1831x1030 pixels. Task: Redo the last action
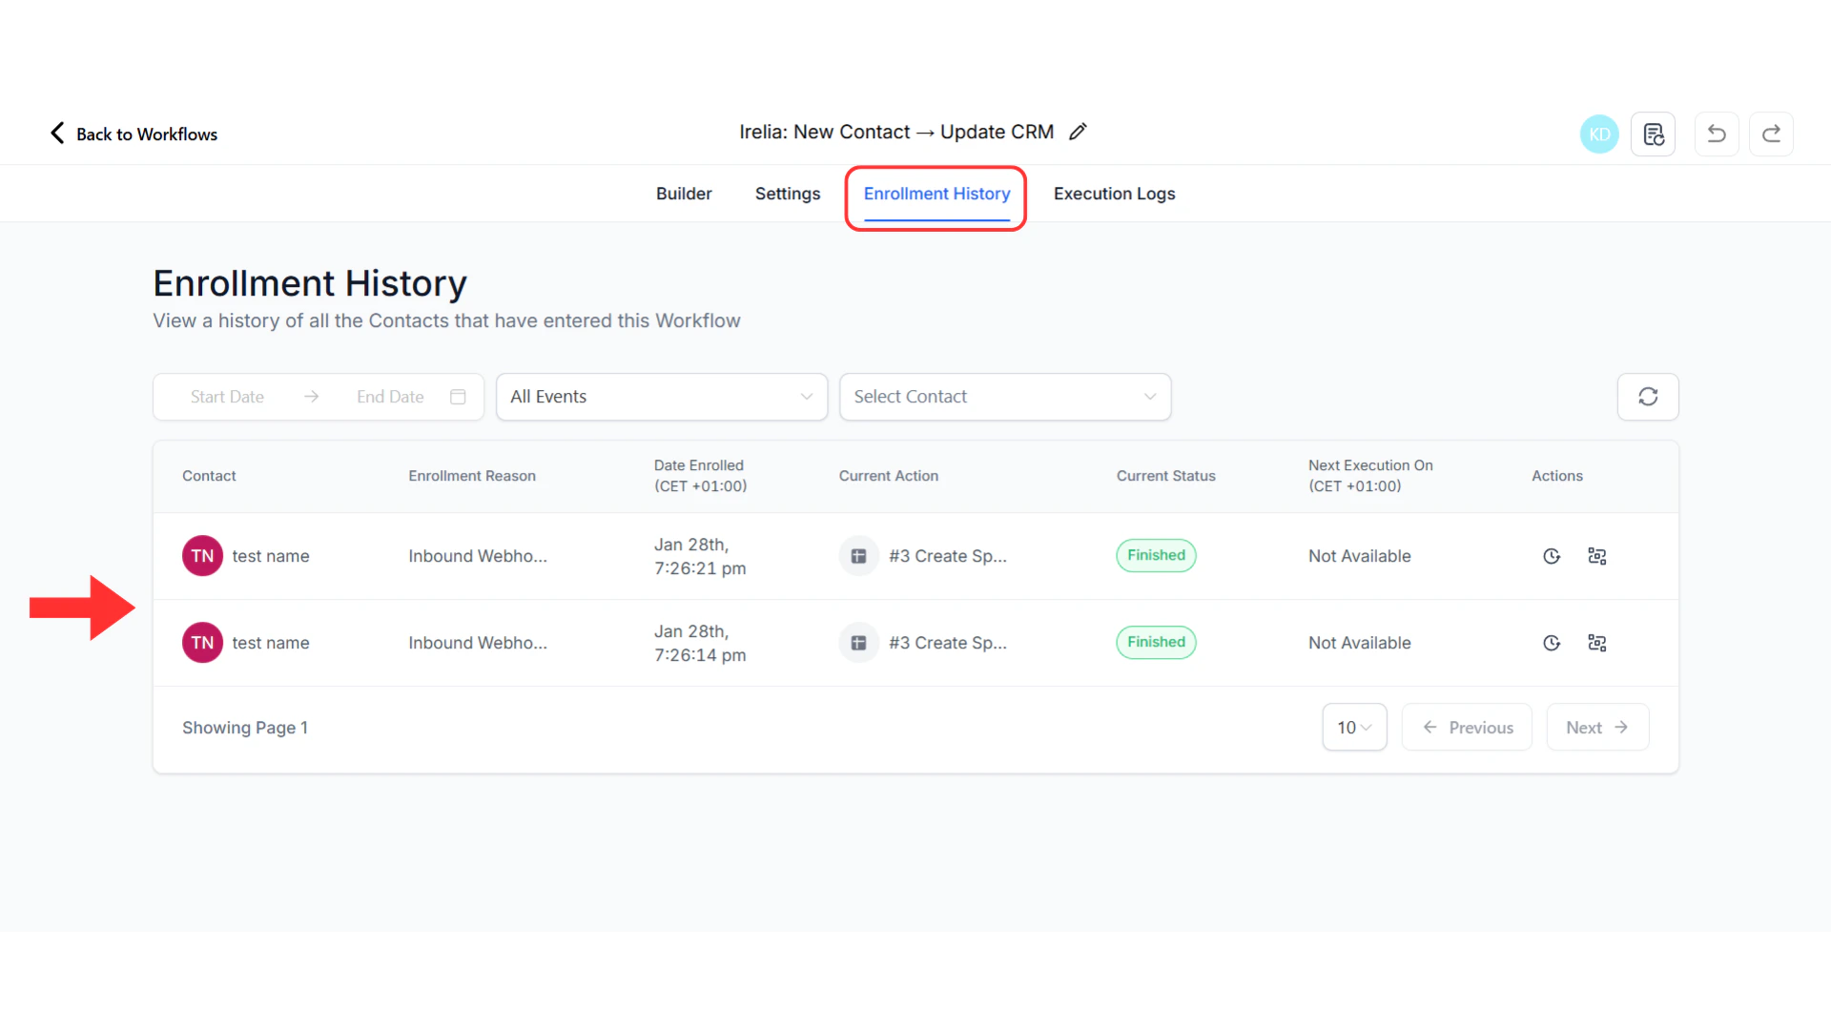1771,134
